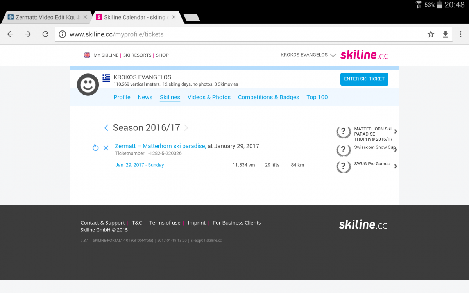Close the Zermatt Video Edit tab

(85, 17)
